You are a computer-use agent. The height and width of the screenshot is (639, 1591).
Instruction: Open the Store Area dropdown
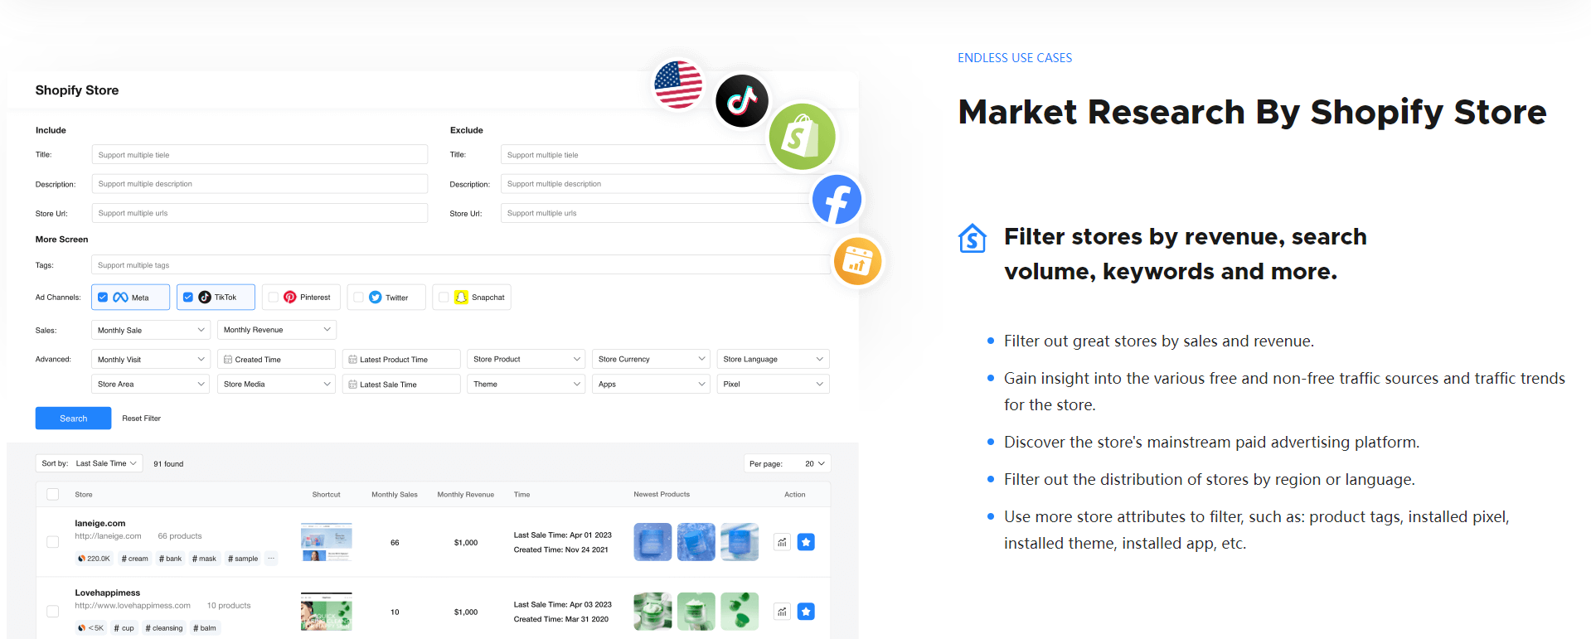(151, 384)
